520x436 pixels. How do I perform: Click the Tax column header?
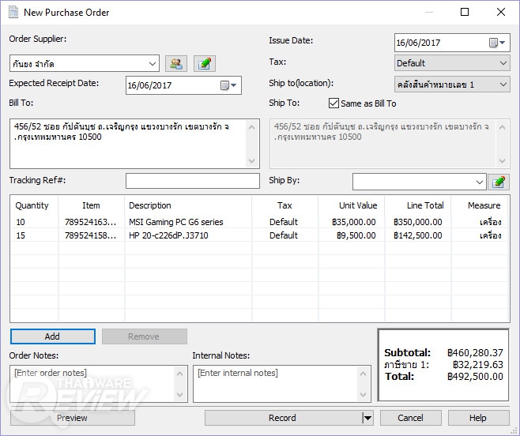pyautogui.click(x=284, y=205)
